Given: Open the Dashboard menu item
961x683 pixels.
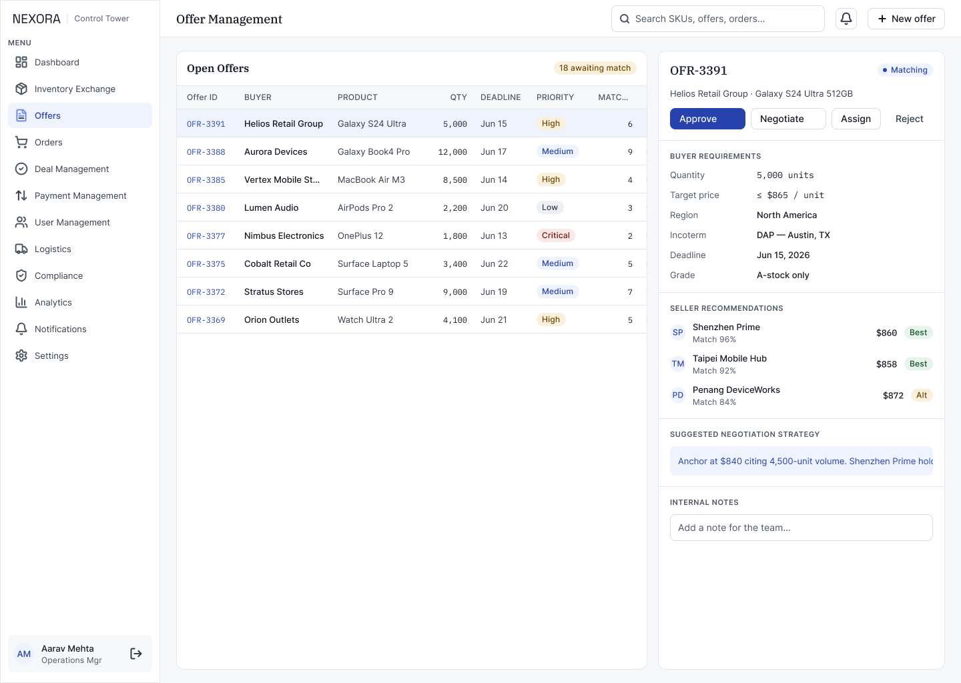Looking at the screenshot, I should [80, 62].
